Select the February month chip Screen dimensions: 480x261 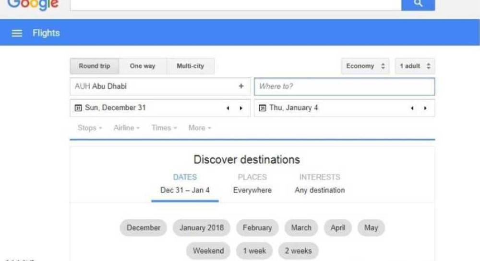257,228
